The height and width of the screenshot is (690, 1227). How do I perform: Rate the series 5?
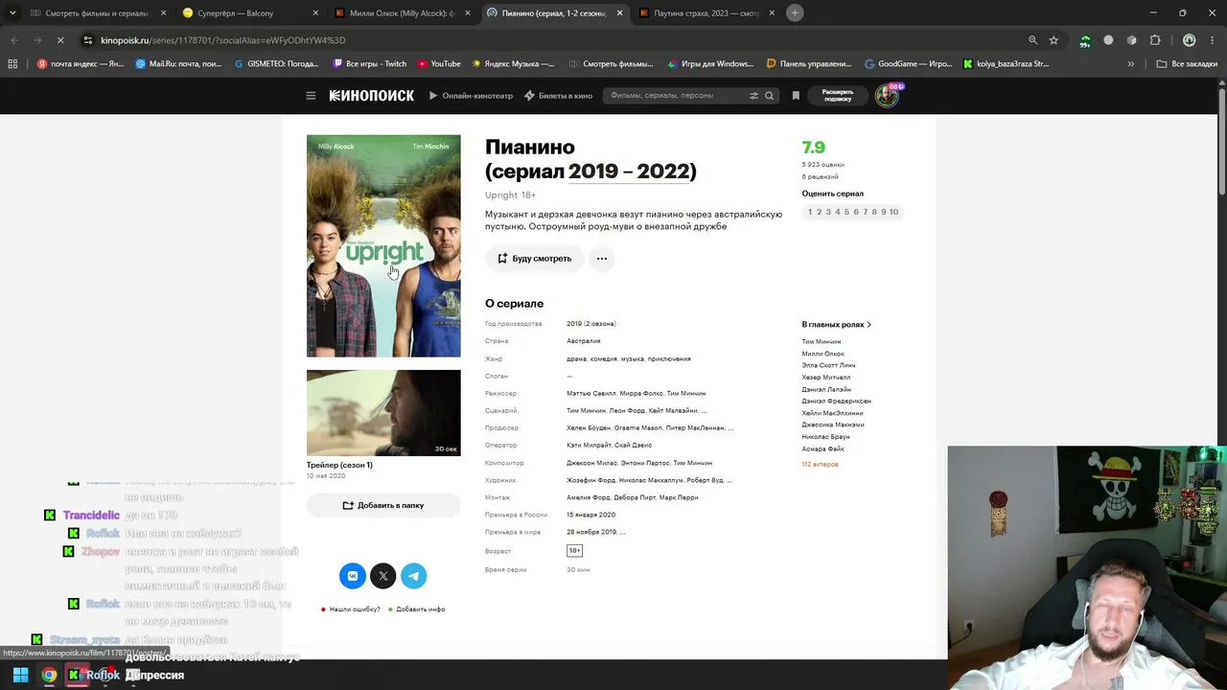pyautogui.click(x=846, y=212)
